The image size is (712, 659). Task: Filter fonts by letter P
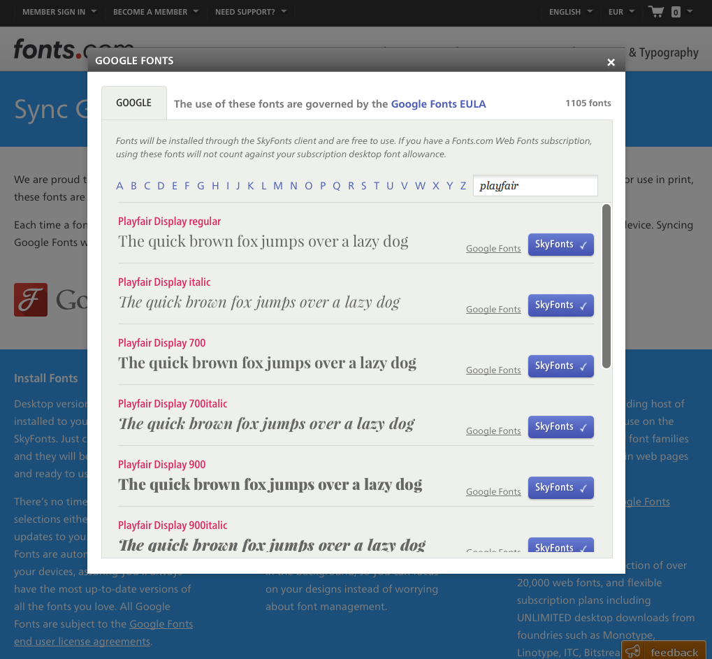click(323, 186)
